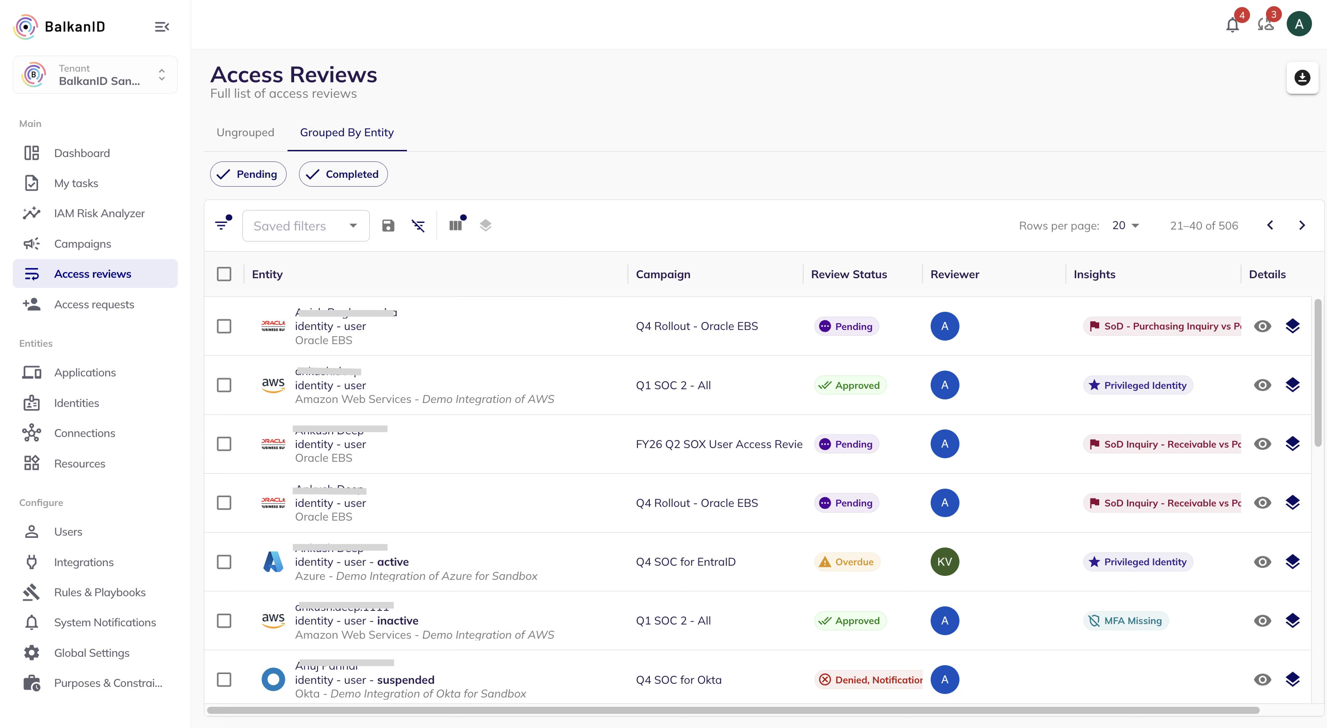1327x728 pixels.
Task: Switch to the Ungrouped tab
Action: click(245, 132)
